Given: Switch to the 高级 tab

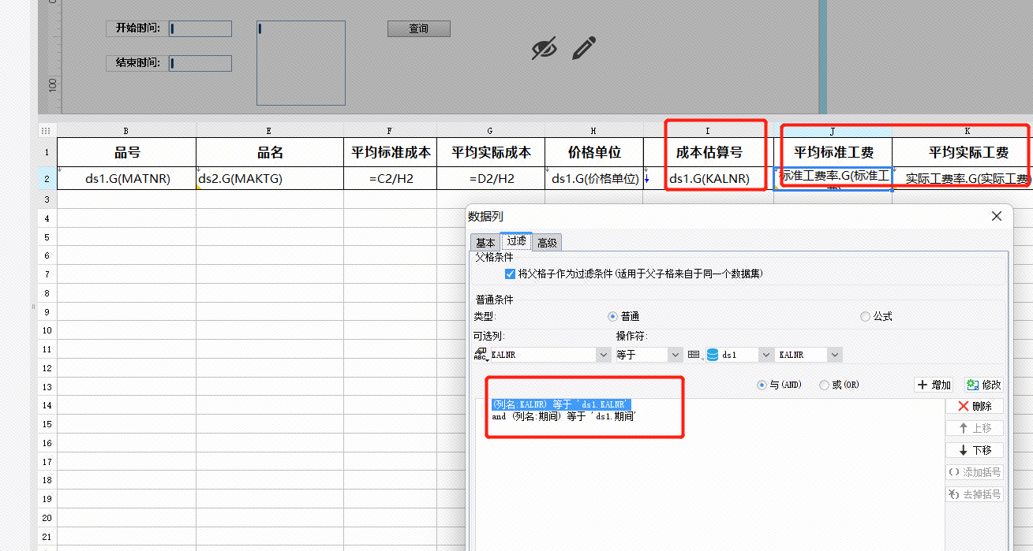Looking at the screenshot, I should pyautogui.click(x=547, y=243).
